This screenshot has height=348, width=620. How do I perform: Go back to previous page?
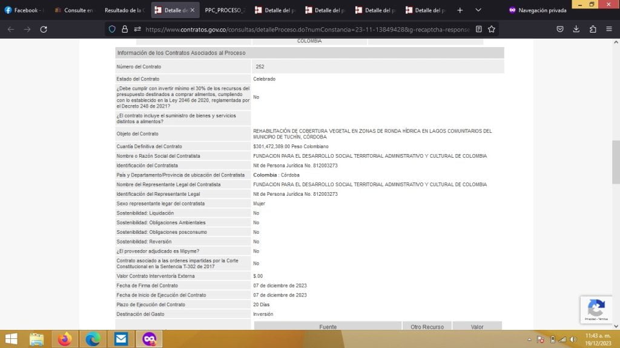(11, 29)
